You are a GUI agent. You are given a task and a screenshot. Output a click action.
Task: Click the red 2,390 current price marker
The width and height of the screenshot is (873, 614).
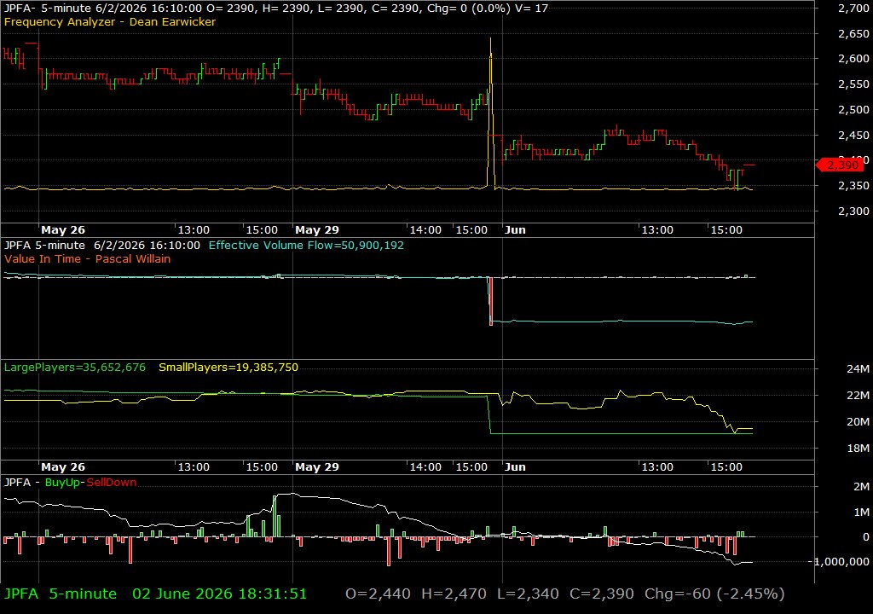[840, 165]
